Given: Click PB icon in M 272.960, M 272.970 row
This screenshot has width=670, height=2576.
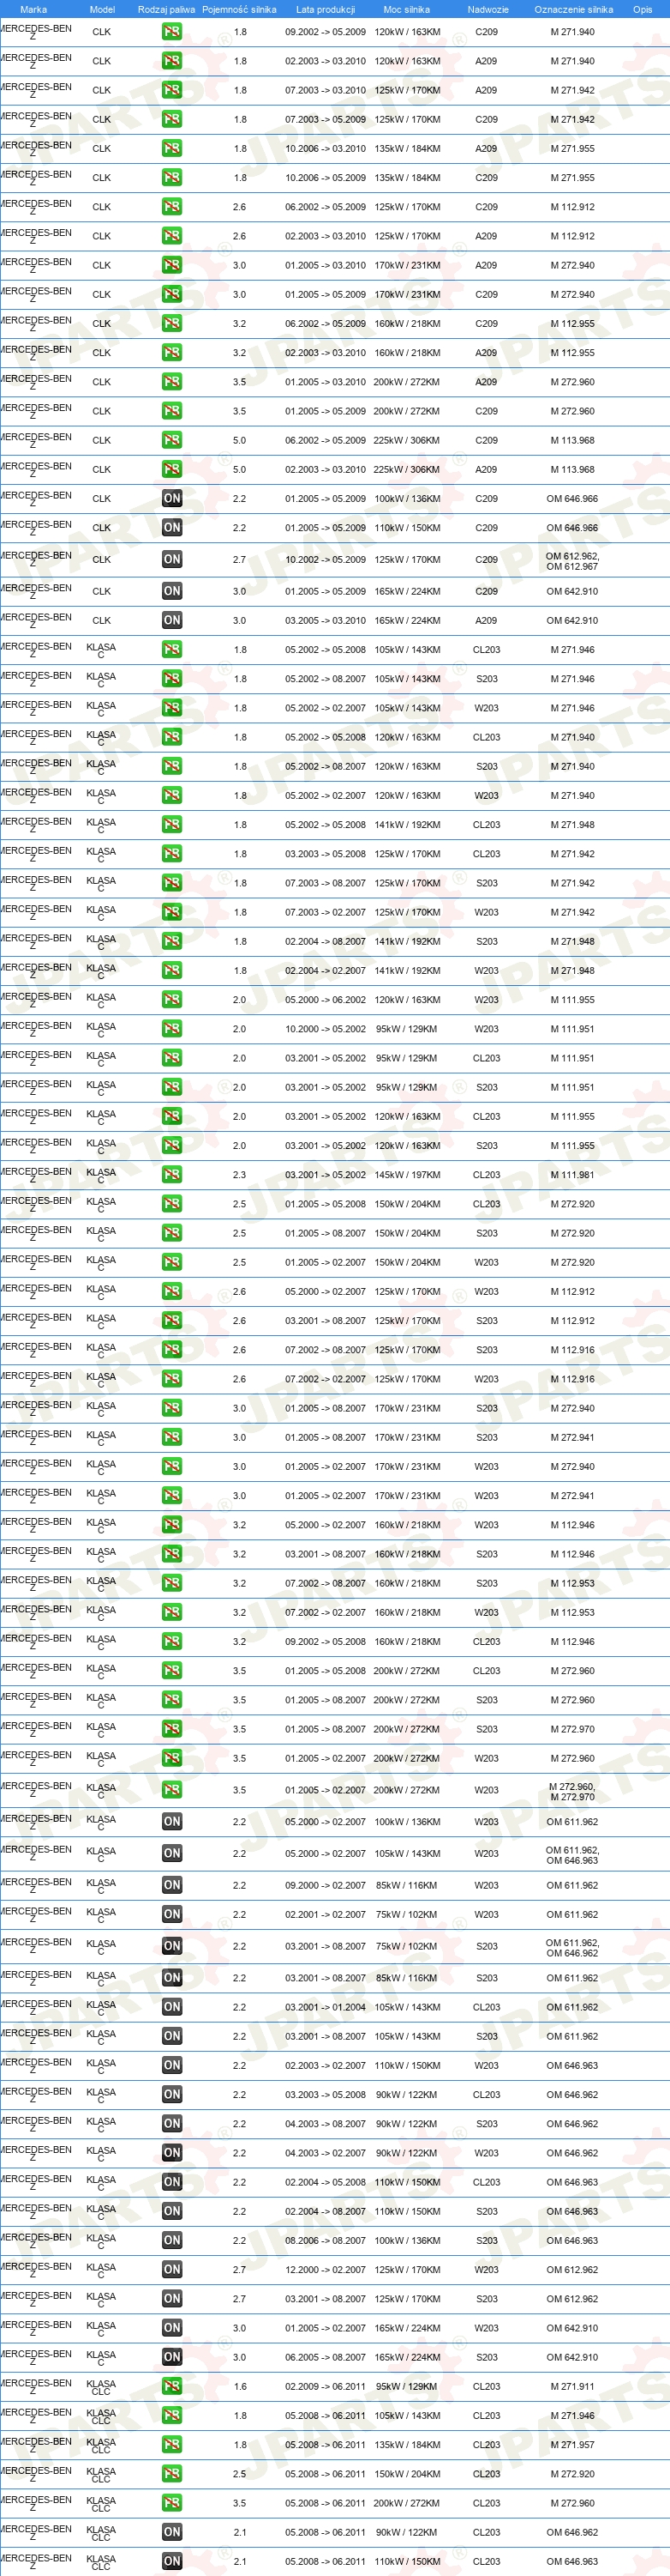Looking at the screenshot, I should click(171, 1790).
